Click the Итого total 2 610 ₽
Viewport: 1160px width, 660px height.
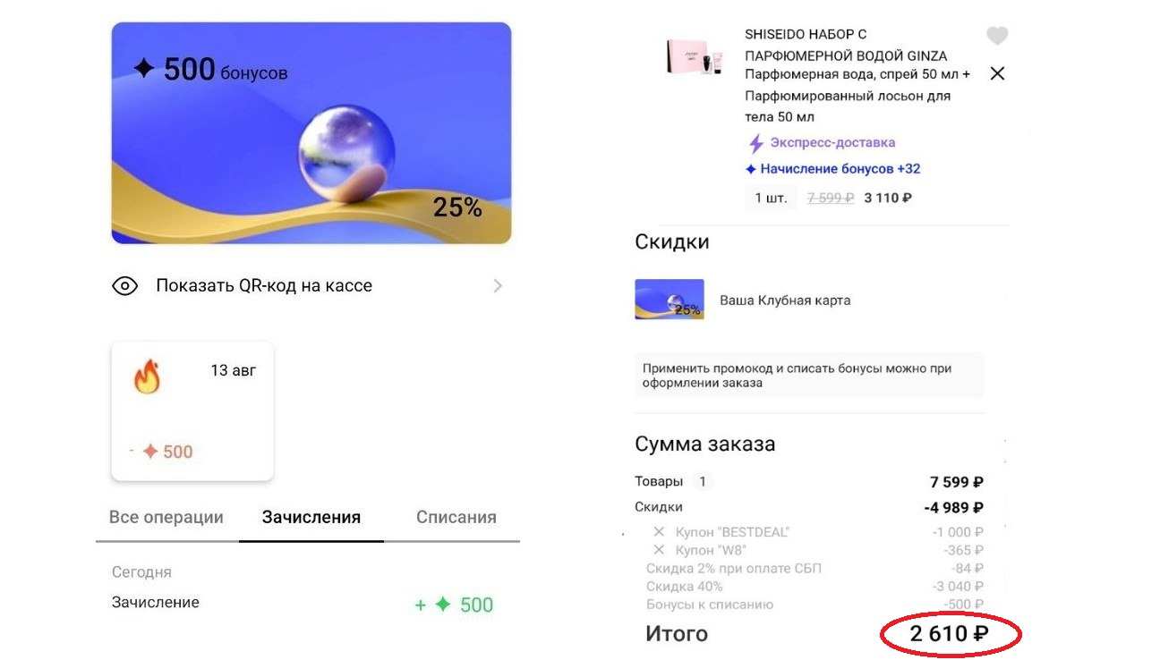click(950, 634)
